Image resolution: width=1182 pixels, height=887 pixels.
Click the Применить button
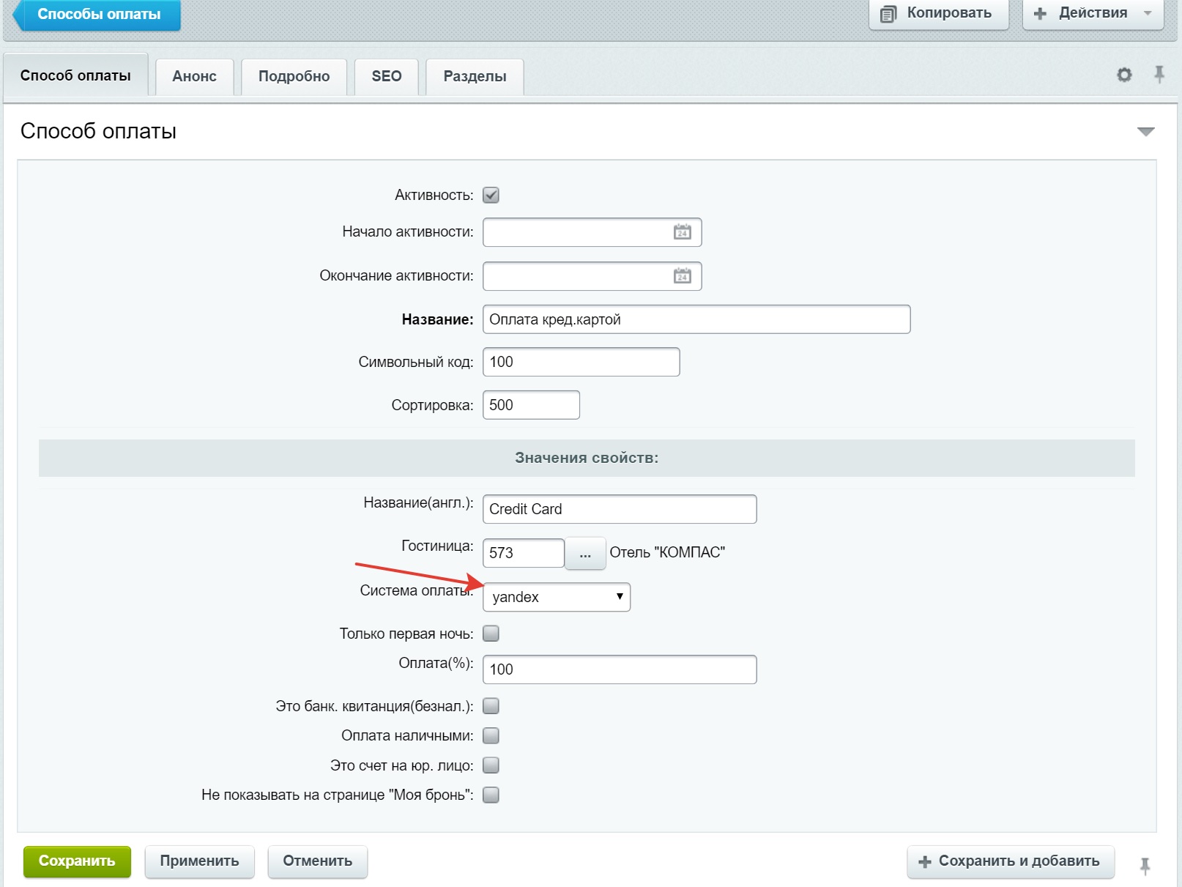[x=199, y=861]
